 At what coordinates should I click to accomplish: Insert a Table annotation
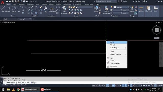(57, 13)
